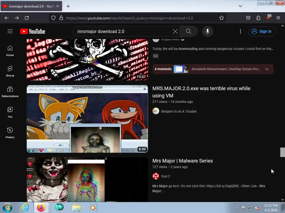This screenshot has width=285, height=213.
Task: Expand the 4 moments chevron
Action: [267, 69]
